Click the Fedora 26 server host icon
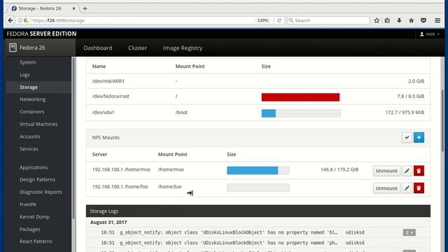Screen dimensions: 448x252 13,48
